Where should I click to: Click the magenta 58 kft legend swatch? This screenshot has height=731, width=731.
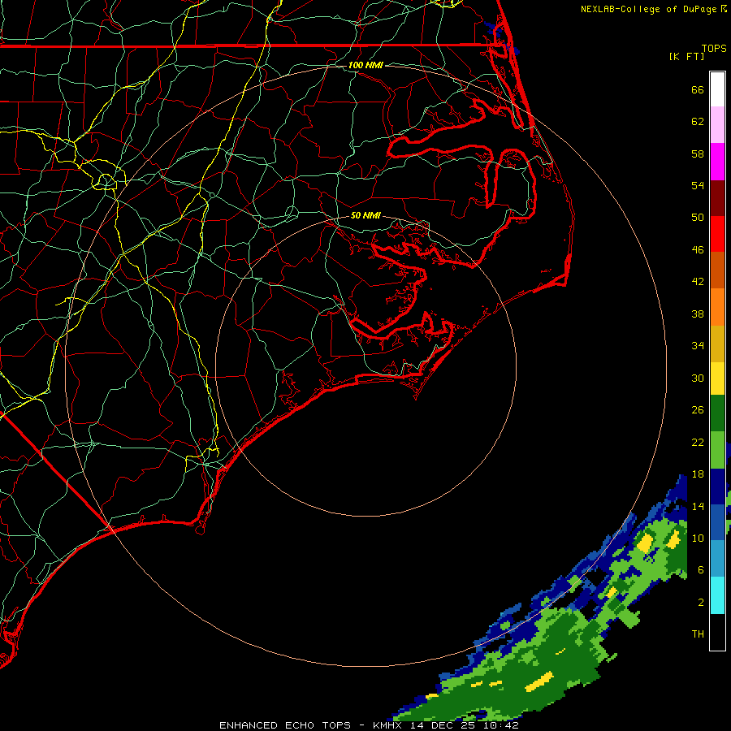pyautogui.click(x=717, y=162)
